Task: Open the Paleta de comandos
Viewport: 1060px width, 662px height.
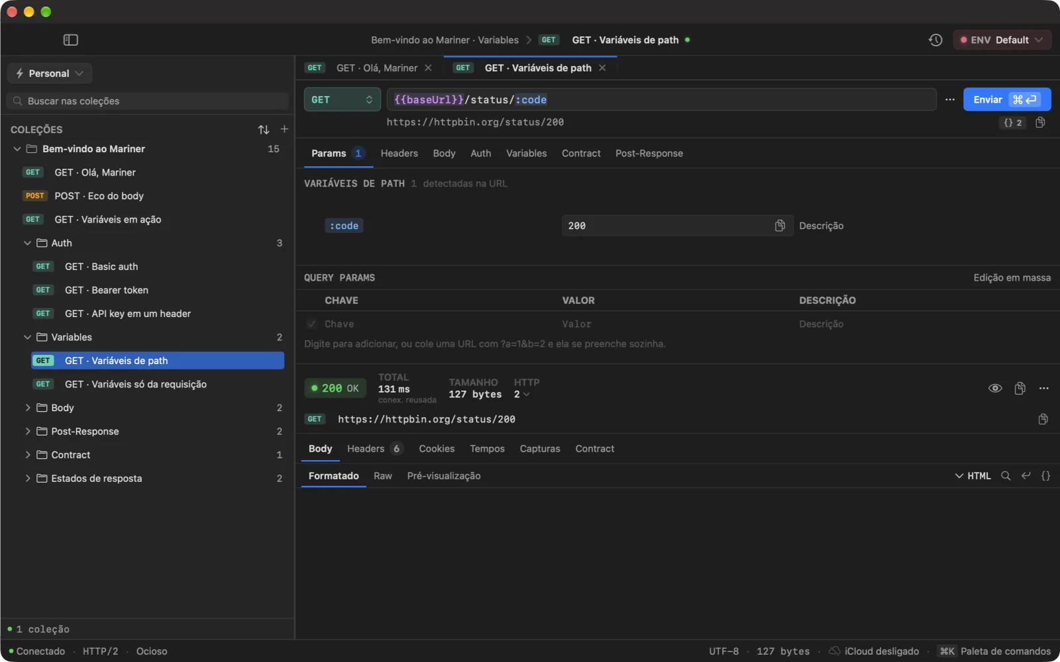Action: (995, 651)
